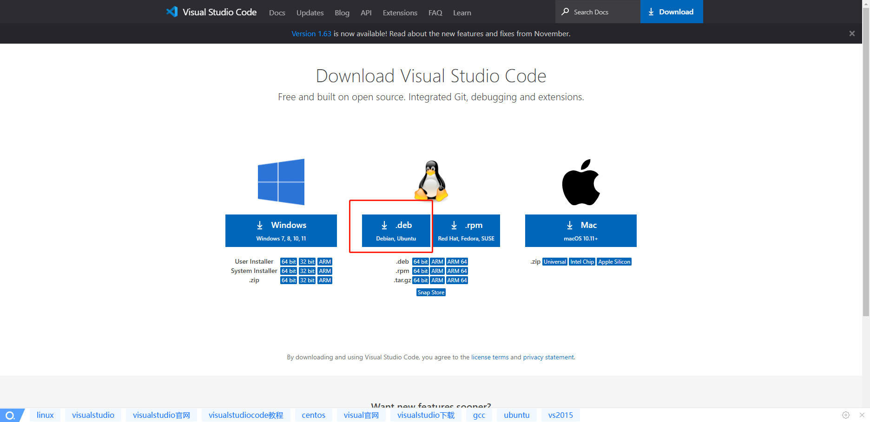Screen dimensions: 870x422
Task: Select System Installer 32 bit
Action: point(307,271)
